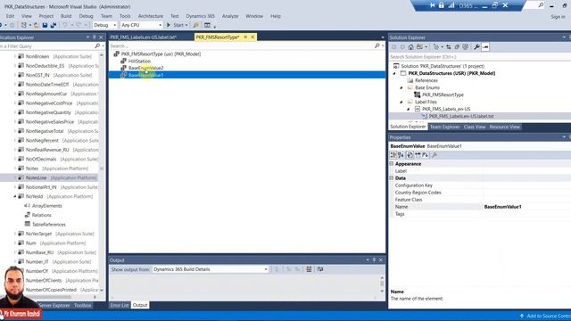Open dropdown arrow next to Start button

coord(186,25)
